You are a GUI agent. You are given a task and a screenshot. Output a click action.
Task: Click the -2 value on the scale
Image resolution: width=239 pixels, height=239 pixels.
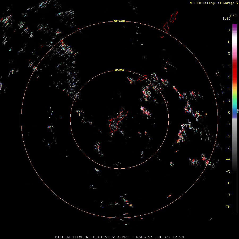228,136
